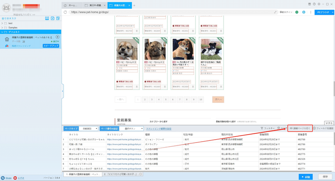Viewport: 335px width, 181px height.
Task: Click フィールドを追加 plus button
Action: tap(323, 128)
